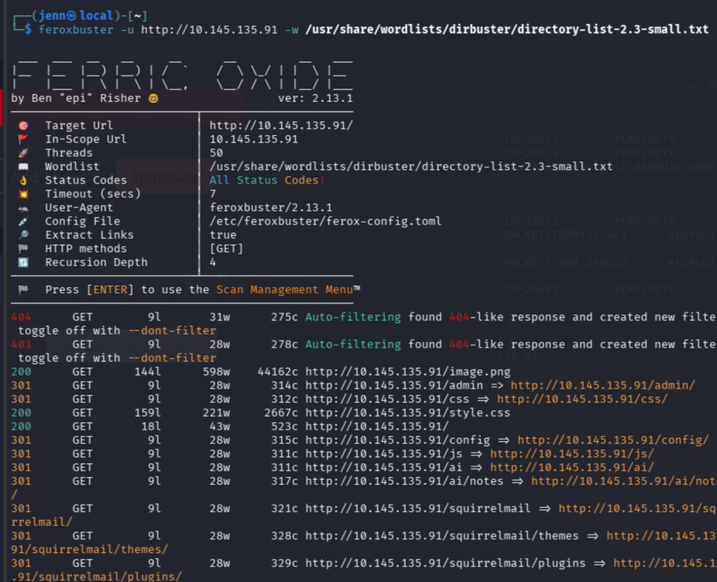Viewport: 717px width, 582px height.
Task: Click the red 403 status code
Action: click(21, 344)
